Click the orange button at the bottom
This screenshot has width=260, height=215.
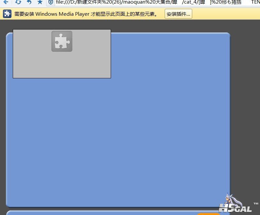click(x=208, y=214)
